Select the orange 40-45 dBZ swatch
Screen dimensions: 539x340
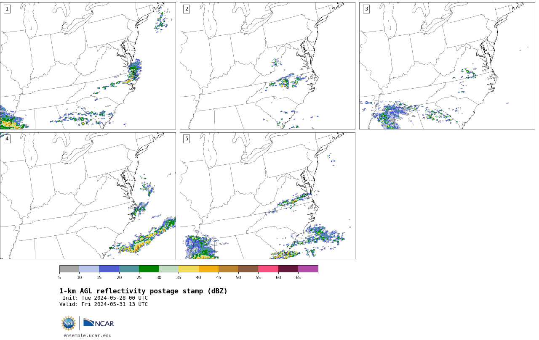coord(208,269)
